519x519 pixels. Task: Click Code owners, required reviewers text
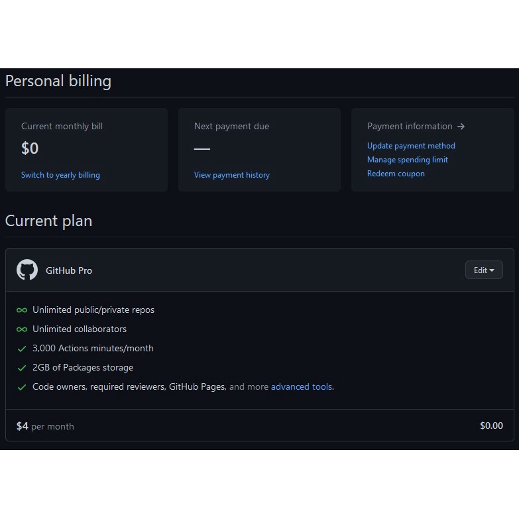click(129, 386)
